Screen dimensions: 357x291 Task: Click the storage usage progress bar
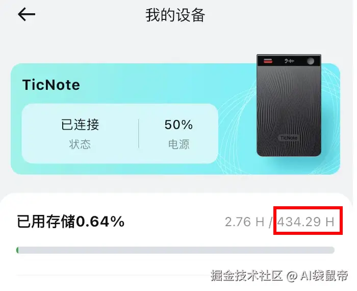coord(175,250)
